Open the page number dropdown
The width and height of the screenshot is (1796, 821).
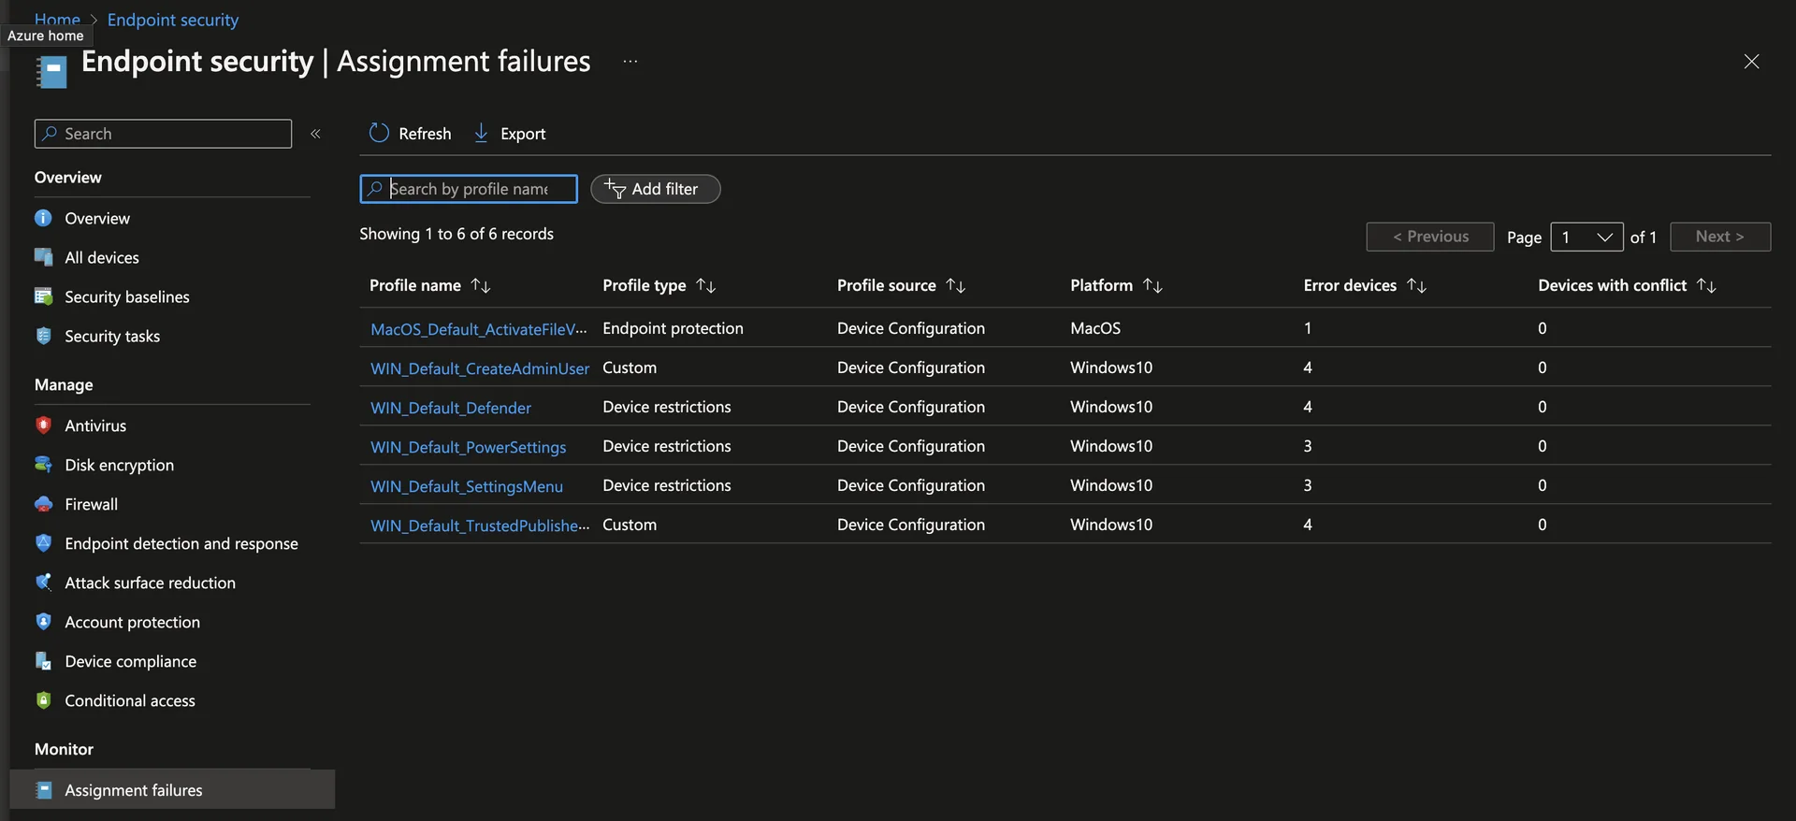point(1586,237)
